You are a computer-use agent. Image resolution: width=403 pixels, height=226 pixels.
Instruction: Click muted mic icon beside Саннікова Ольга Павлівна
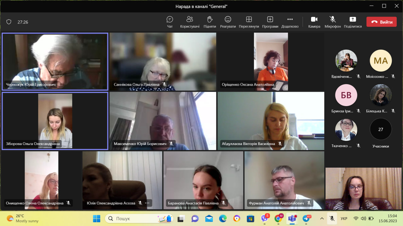pos(164,84)
